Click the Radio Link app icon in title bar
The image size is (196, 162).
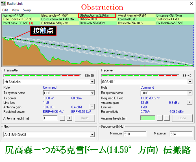coord(3,4)
